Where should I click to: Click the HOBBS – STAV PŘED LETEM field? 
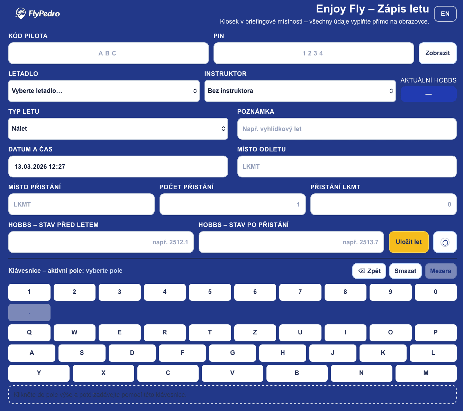(101, 242)
